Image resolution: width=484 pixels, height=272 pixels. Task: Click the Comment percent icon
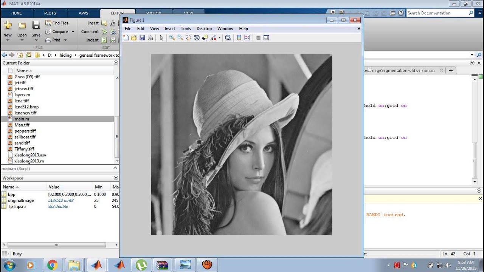[x=104, y=32]
